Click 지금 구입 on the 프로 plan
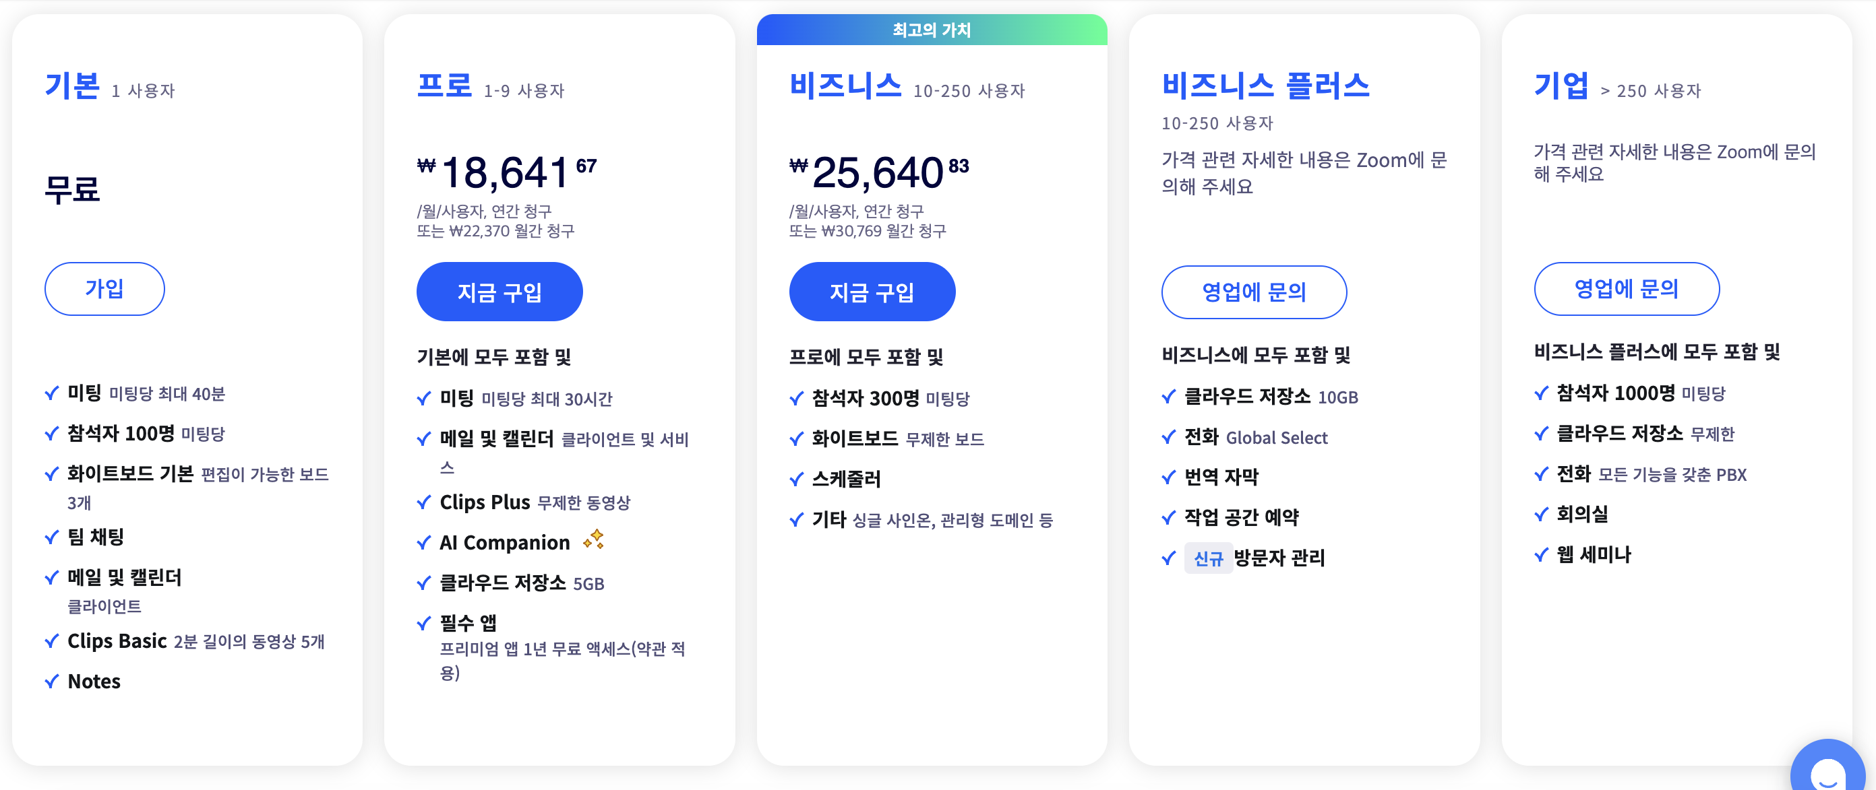The width and height of the screenshot is (1876, 790). (x=499, y=291)
